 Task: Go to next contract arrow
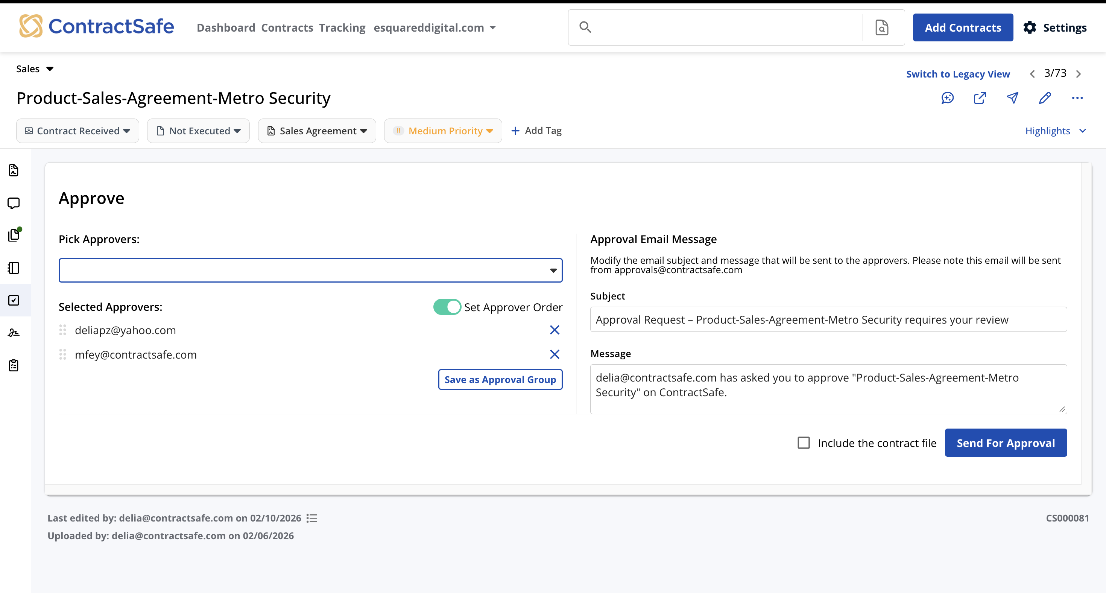tap(1078, 74)
